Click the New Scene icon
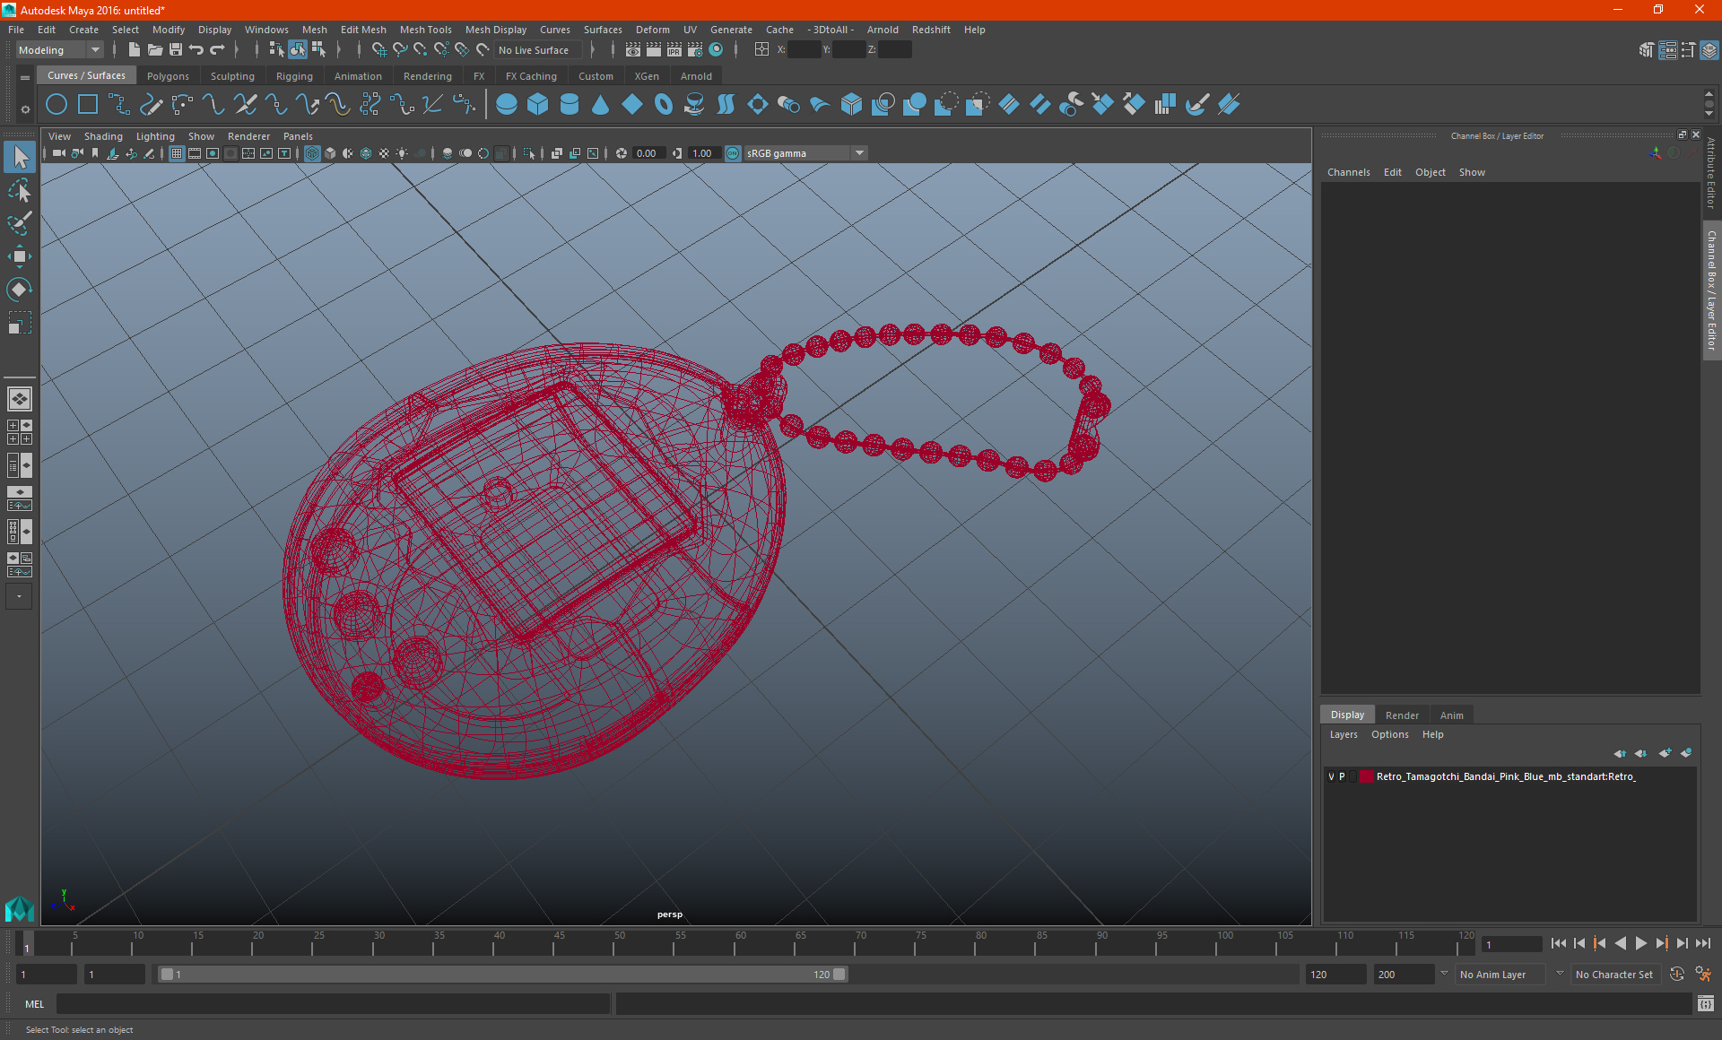The height and width of the screenshot is (1040, 1722). tap(134, 50)
